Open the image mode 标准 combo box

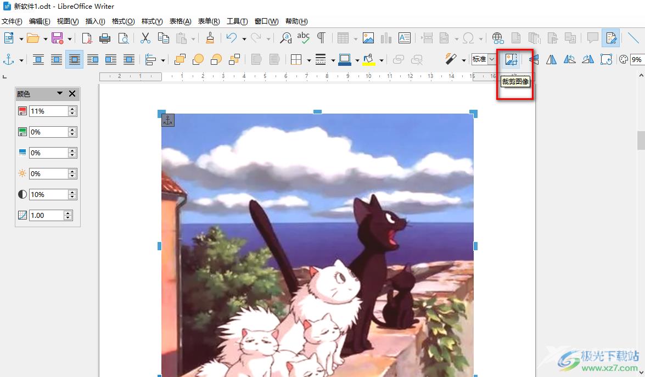point(484,59)
